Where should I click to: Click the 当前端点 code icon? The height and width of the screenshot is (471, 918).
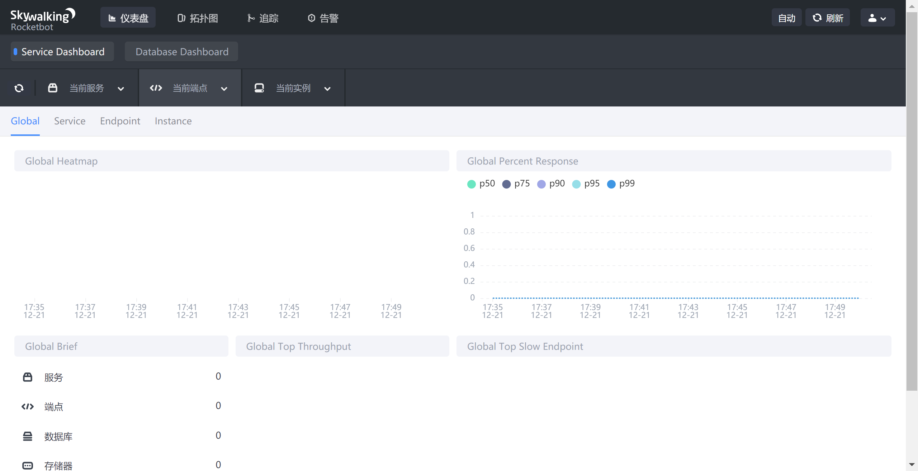[156, 88]
